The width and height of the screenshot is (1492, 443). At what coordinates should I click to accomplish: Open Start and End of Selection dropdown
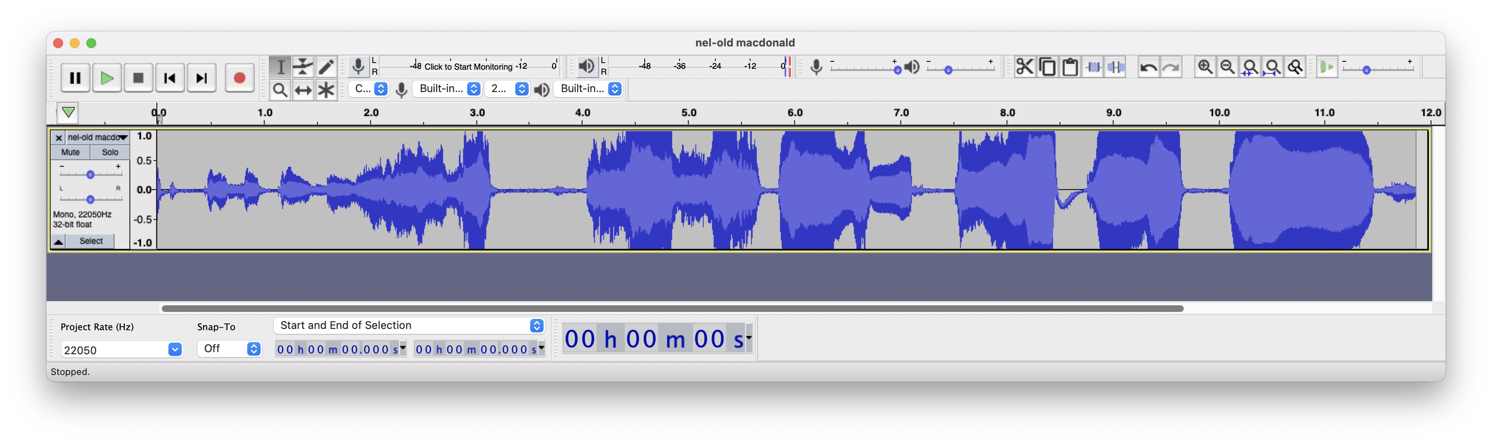click(409, 326)
